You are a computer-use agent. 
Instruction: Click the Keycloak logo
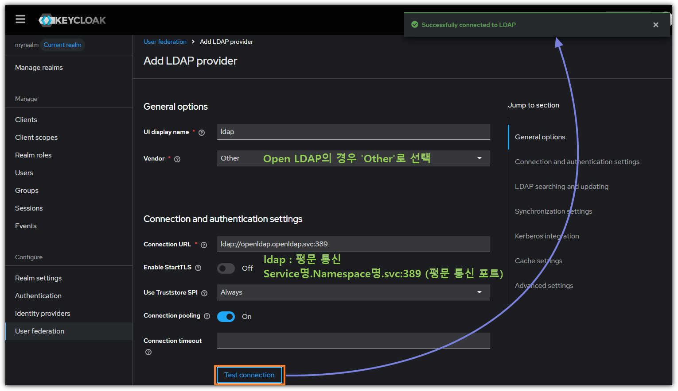[72, 20]
